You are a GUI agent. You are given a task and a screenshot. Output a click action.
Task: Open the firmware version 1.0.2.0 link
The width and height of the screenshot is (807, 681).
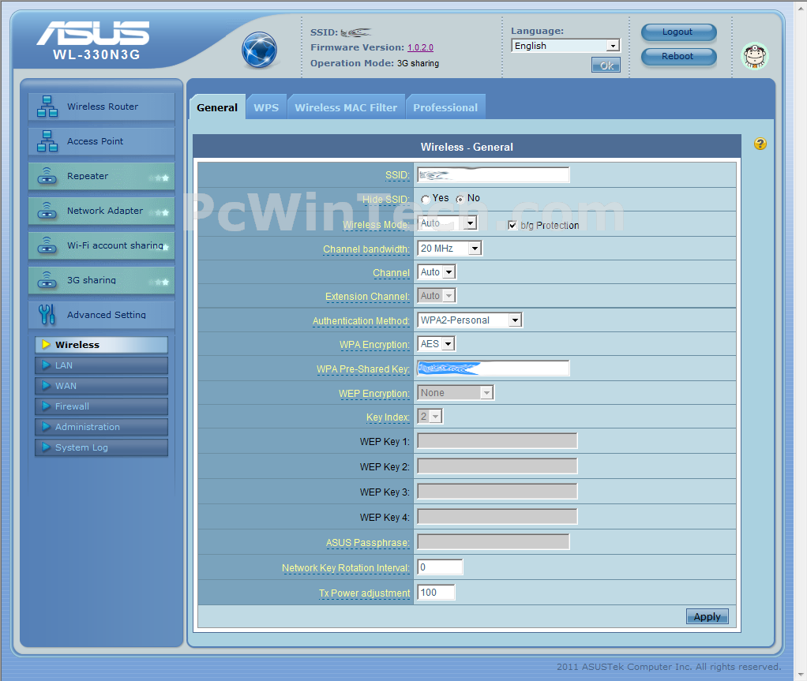coord(421,47)
